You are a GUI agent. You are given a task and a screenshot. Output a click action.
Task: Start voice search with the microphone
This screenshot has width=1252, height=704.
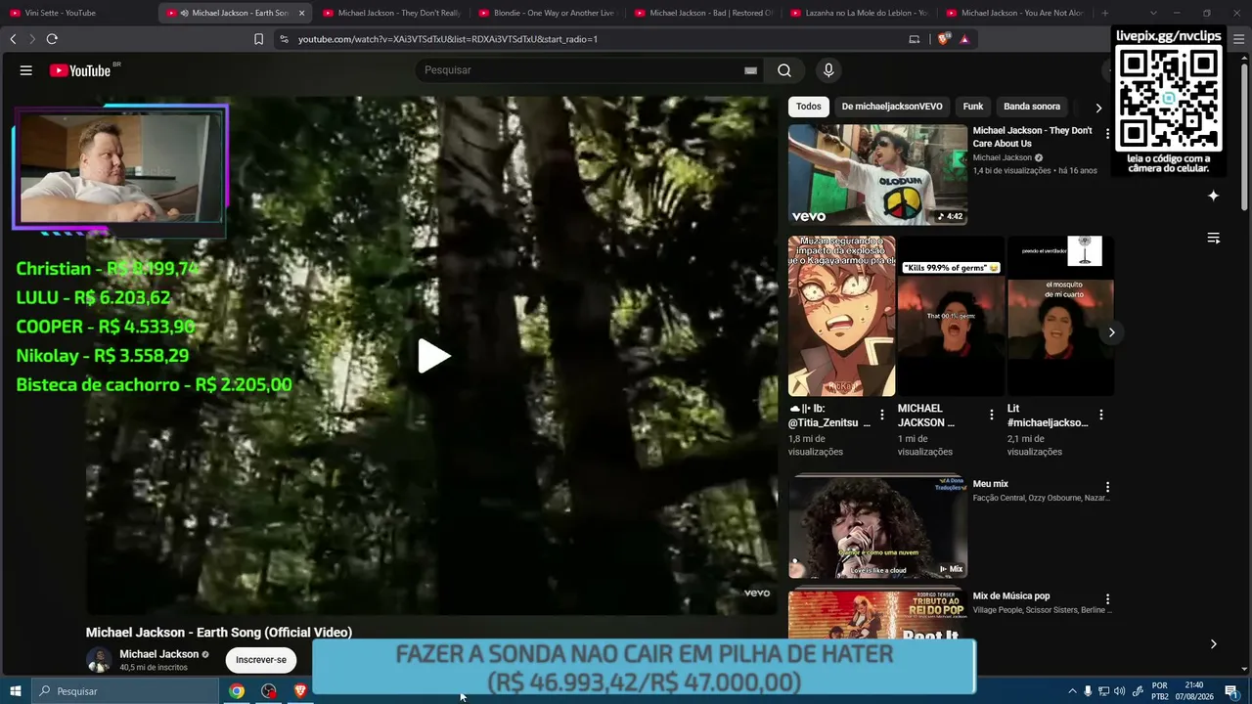[828, 70]
